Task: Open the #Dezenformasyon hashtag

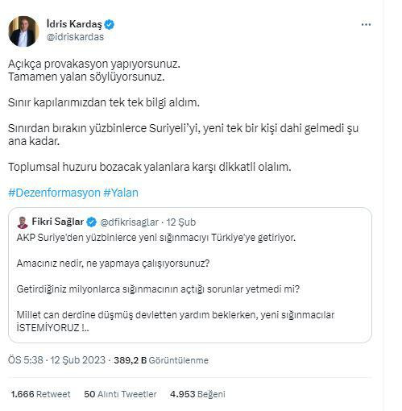Action: pos(54,193)
